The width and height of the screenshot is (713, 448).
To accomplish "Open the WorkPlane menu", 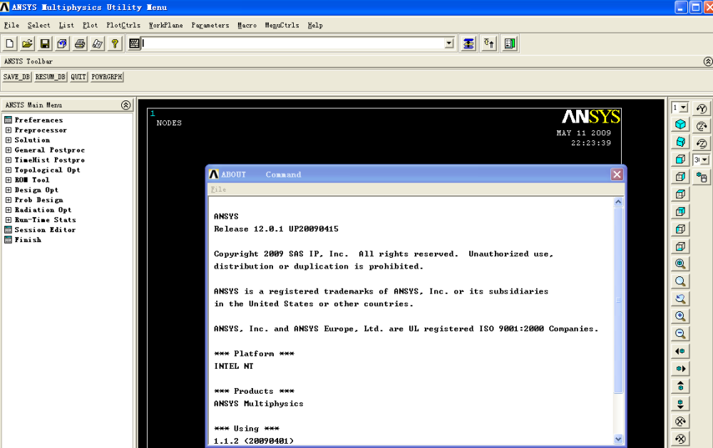I will click(x=165, y=26).
